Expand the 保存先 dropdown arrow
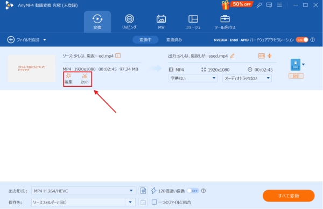The width and height of the screenshot is (323, 209). click(x=130, y=202)
